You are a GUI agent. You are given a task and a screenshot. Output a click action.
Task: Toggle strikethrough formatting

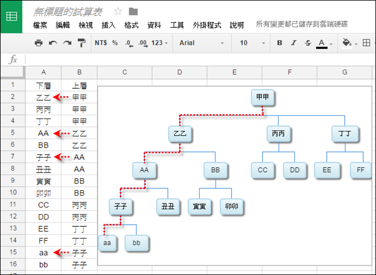point(308,43)
